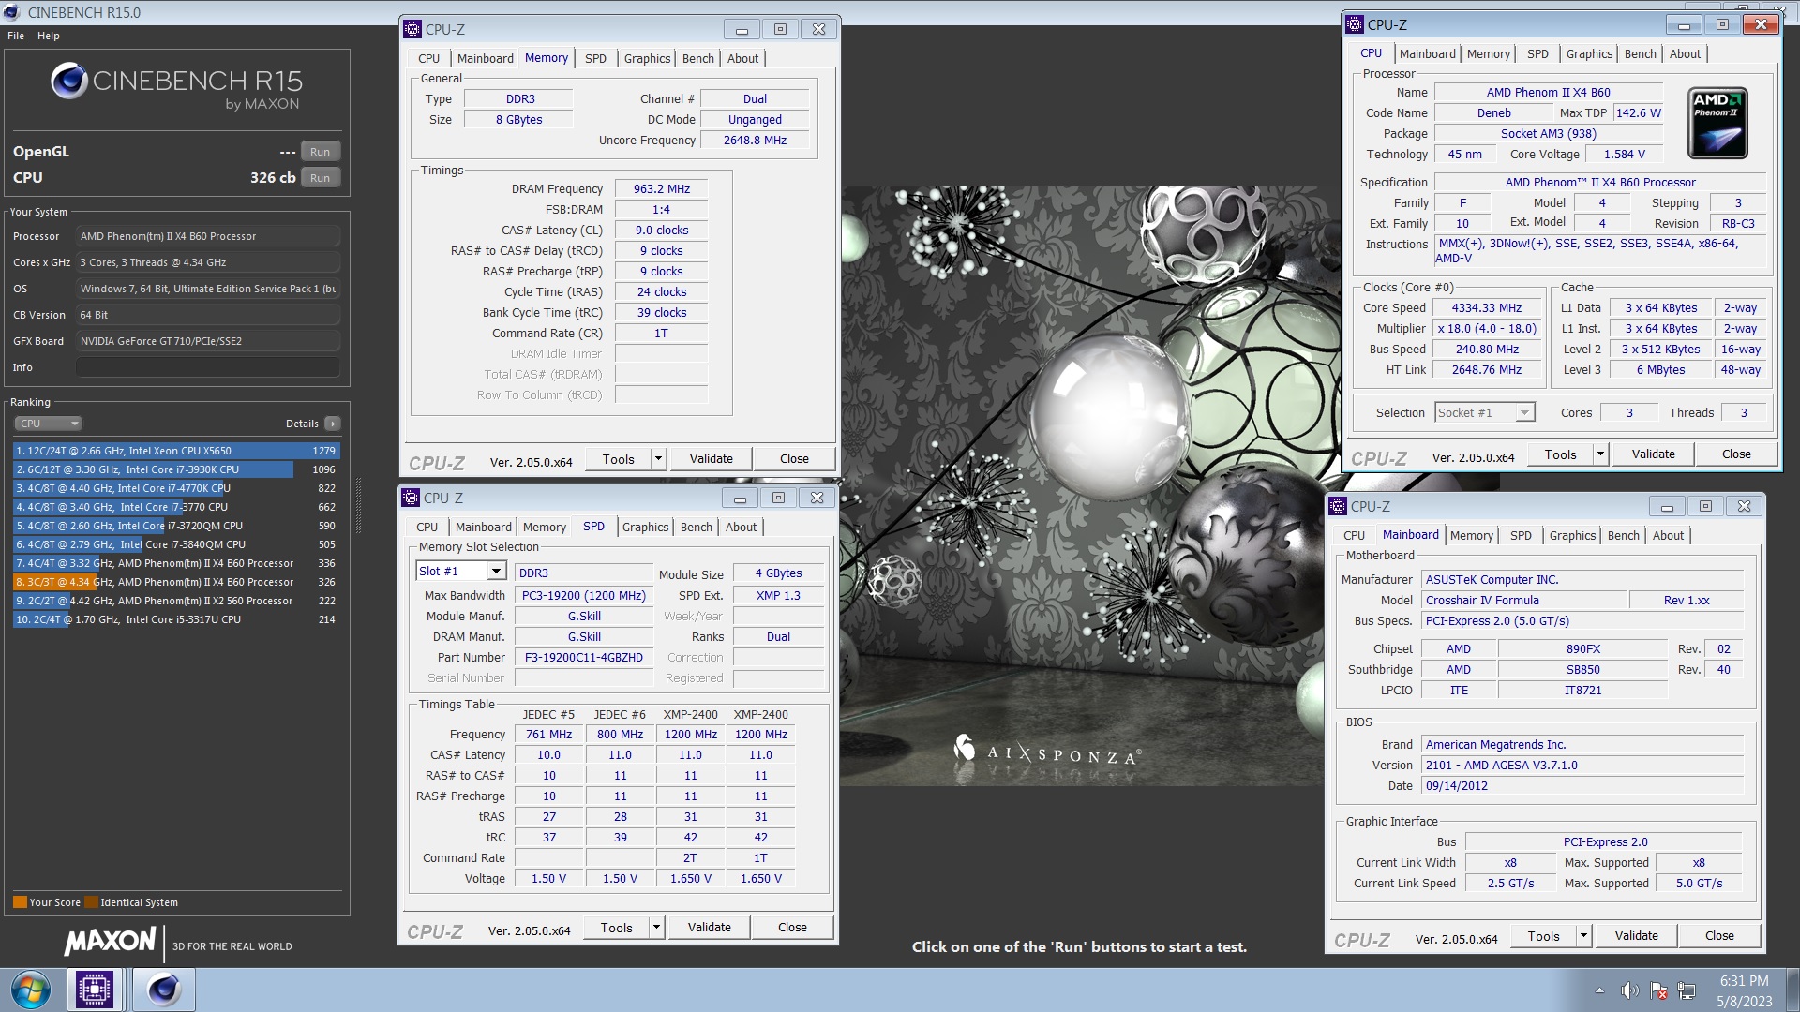Open the Windows Start orb
The height and width of the screenshot is (1012, 1800).
tap(31, 990)
